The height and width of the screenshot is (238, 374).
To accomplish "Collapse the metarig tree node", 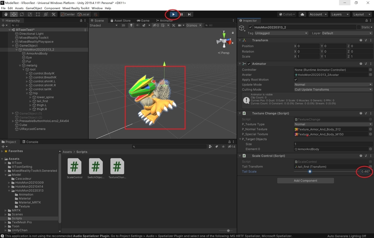I will tap(20, 66).
